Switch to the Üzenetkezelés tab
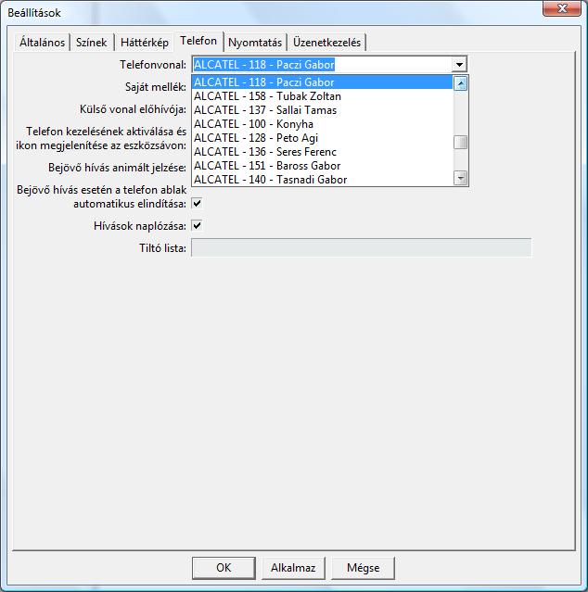The width and height of the screenshot is (588, 592). 326,43
